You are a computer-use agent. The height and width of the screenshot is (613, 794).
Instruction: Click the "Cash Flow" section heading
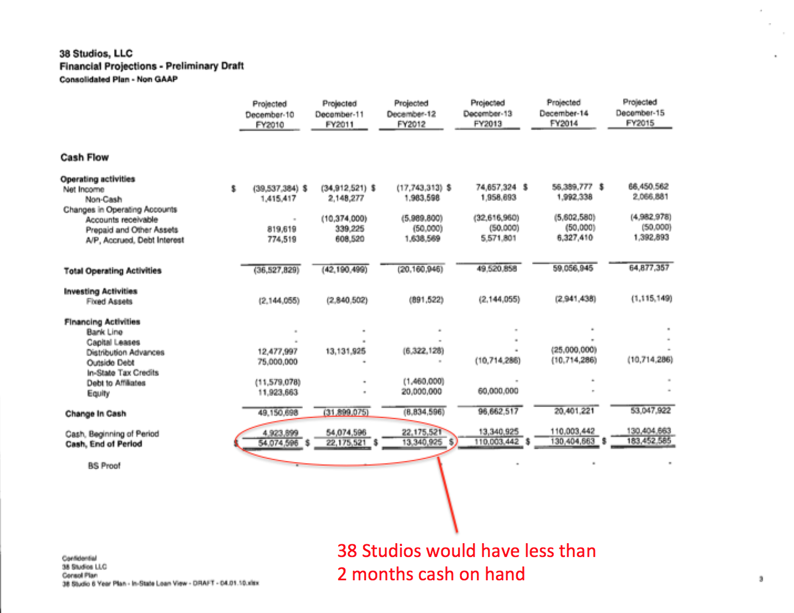(x=84, y=157)
